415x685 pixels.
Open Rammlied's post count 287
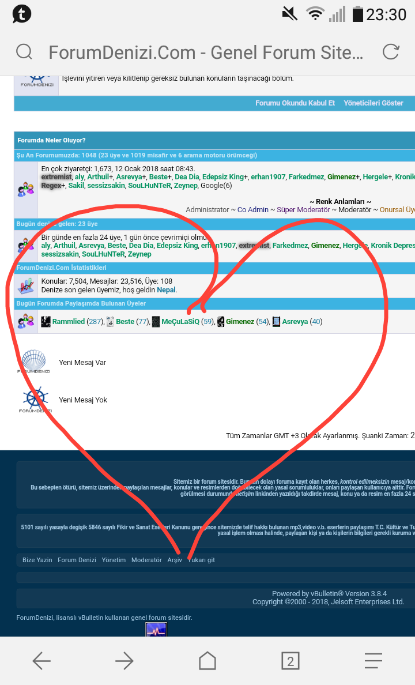pyautogui.click(x=95, y=322)
